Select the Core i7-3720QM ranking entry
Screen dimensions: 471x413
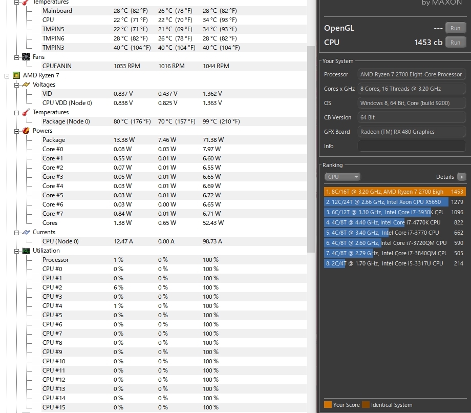tap(395, 243)
